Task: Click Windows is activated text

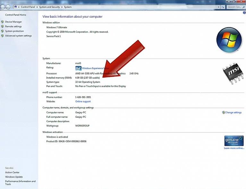Action: (57, 137)
